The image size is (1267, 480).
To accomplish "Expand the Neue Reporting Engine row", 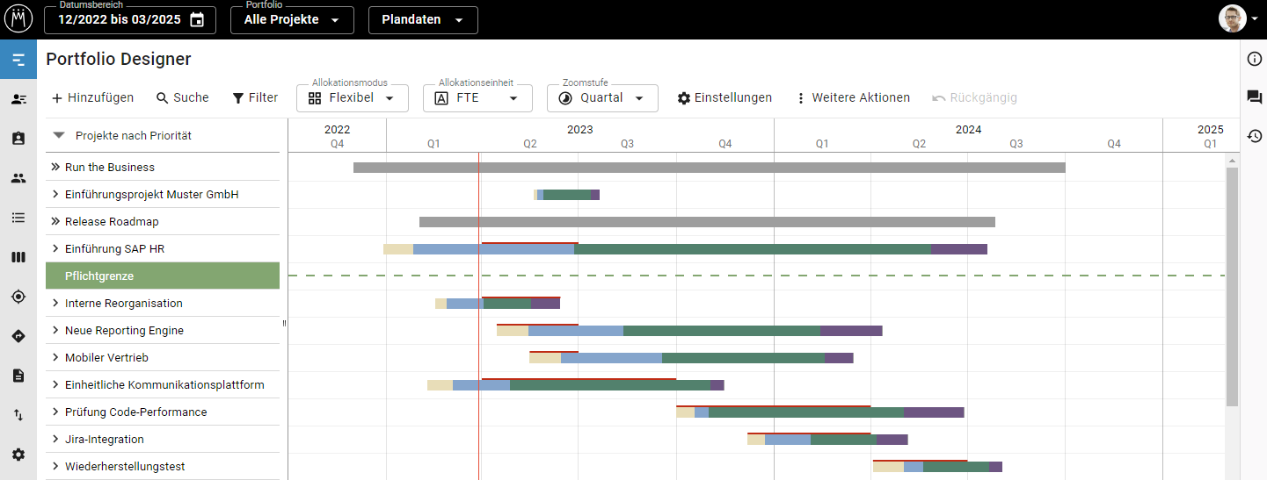I will (55, 330).
